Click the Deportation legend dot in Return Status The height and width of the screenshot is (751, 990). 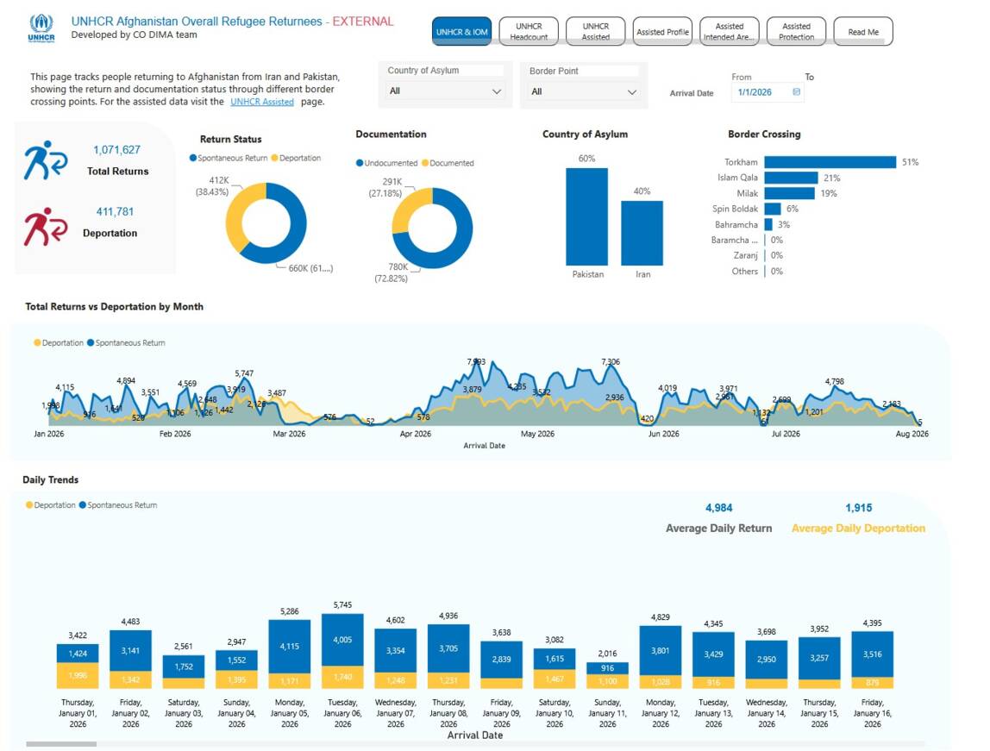tap(274, 158)
